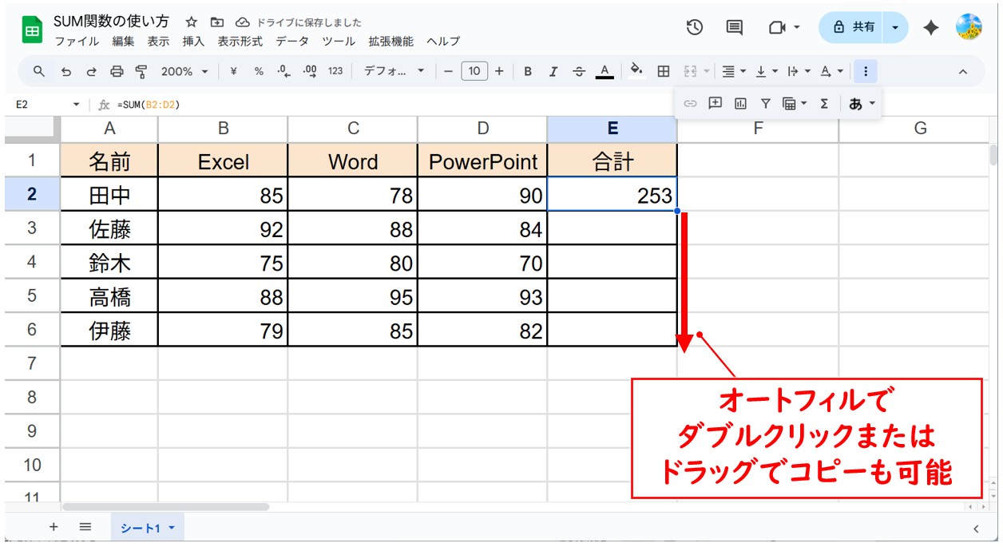This screenshot has width=1003, height=547.
Task: Click the borders icon
Action: (x=663, y=72)
